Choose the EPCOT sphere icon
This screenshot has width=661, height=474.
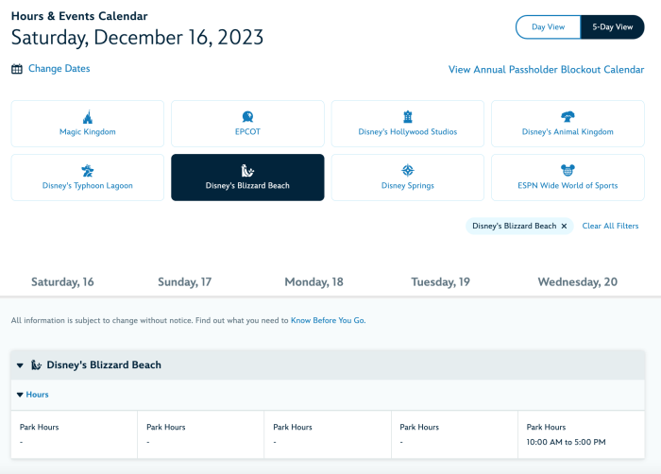click(x=247, y=117)
